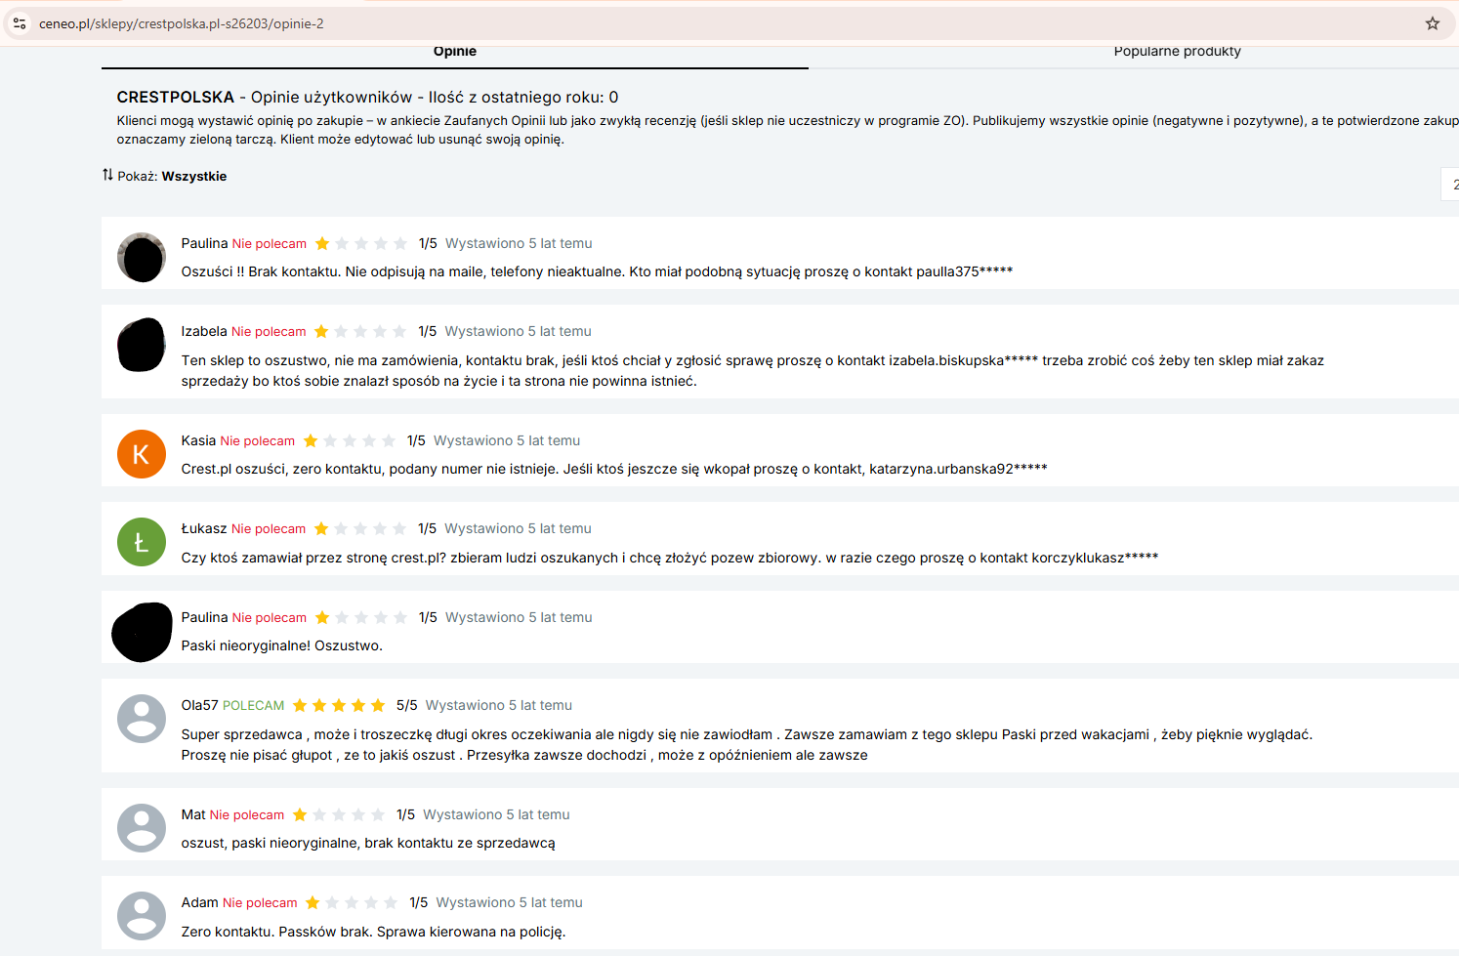Click green POLECAM label beside Ola57
Screen dimensions: 1459x956
254,706
